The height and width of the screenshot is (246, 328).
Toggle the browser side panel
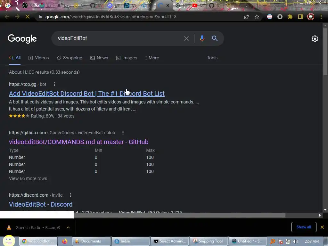click(x=300, y=17)
